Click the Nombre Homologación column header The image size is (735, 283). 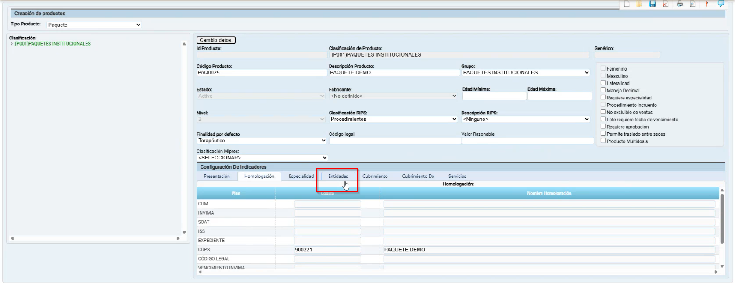pyautogui.click(x=549, y=193)
